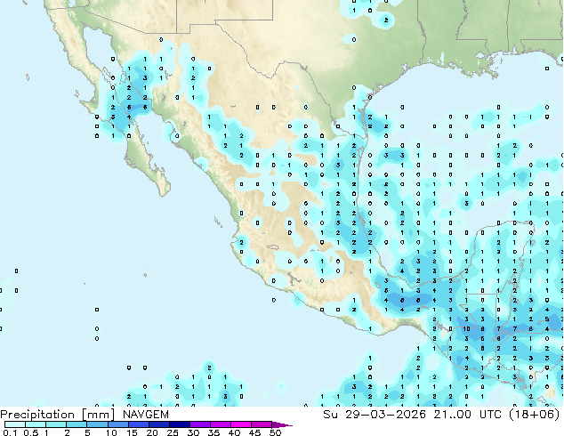This screenshot has width=564, height=436.
Task: Click the legend label 50
Action: (x=275, y=432)
